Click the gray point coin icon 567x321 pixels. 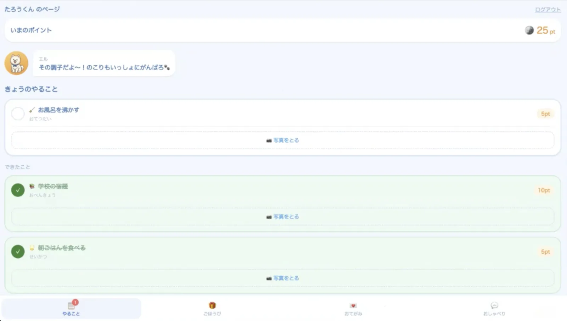point(529,30)
